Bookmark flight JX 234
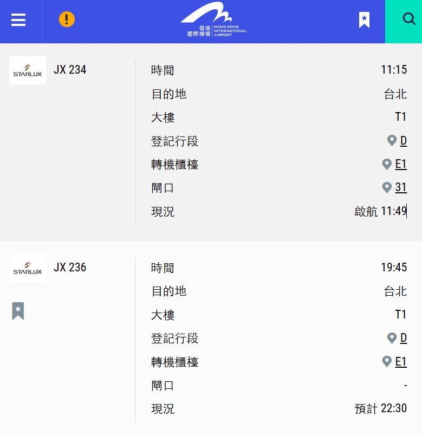 pos(18,114)
